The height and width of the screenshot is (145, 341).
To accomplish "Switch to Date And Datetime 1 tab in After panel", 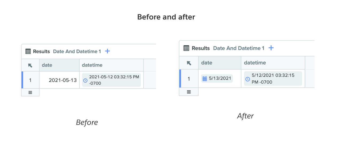I will point(239,48).
